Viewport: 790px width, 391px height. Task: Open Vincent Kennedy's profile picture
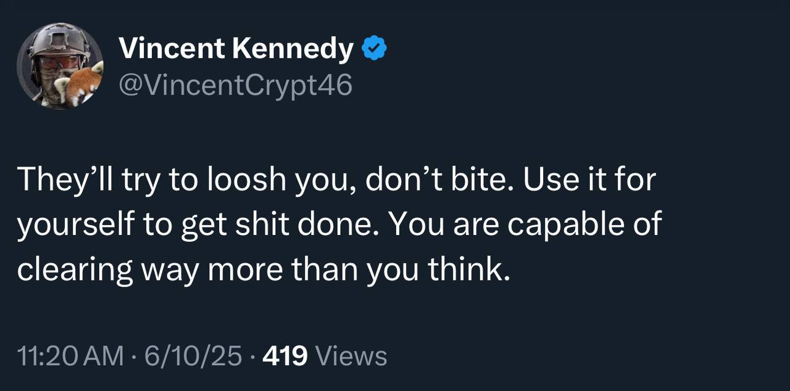tap(60, 66)
